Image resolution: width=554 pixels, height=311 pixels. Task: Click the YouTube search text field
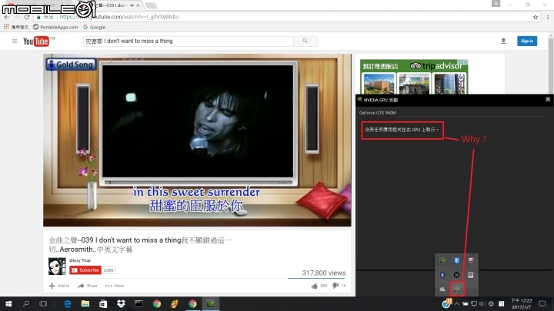(189, 41)
